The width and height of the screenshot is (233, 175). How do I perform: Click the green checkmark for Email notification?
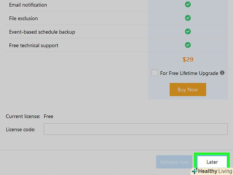[188, 5]
